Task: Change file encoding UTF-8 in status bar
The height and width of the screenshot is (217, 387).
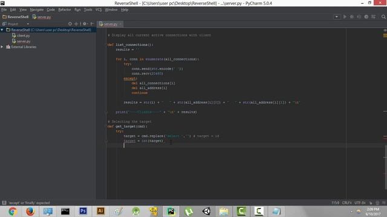Action: 360,203
